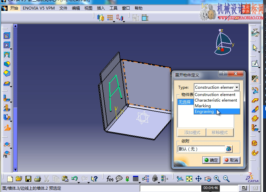Image resolution: width=266 pixels, height=192 pixels.
Task: Click the Cut scissors icon
Action: [x=47, y=179]
